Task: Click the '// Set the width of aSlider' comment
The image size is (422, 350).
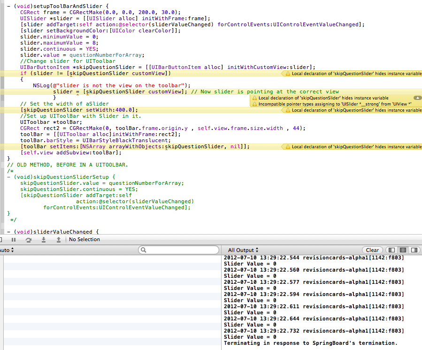Action: tap(65, 104)
